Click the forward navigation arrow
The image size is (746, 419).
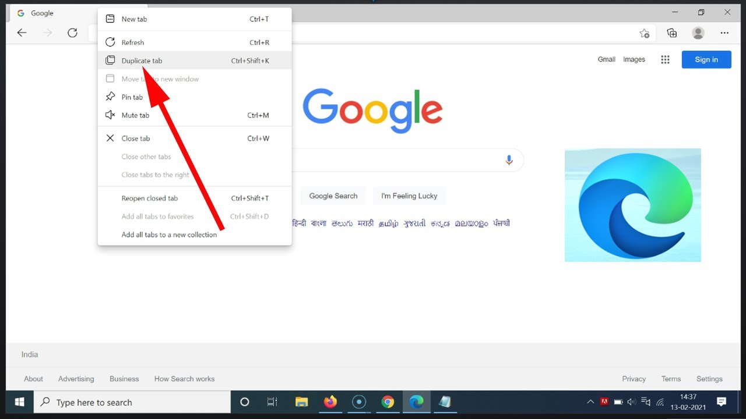[47, 33]
